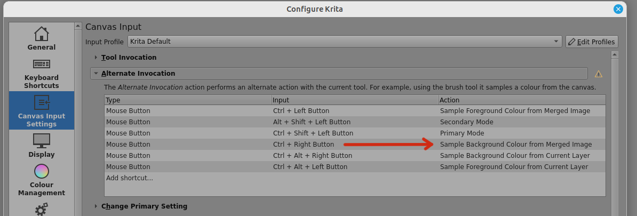Click the Edit Profiles button
The image size is (637, 216).
coord(591,42)
